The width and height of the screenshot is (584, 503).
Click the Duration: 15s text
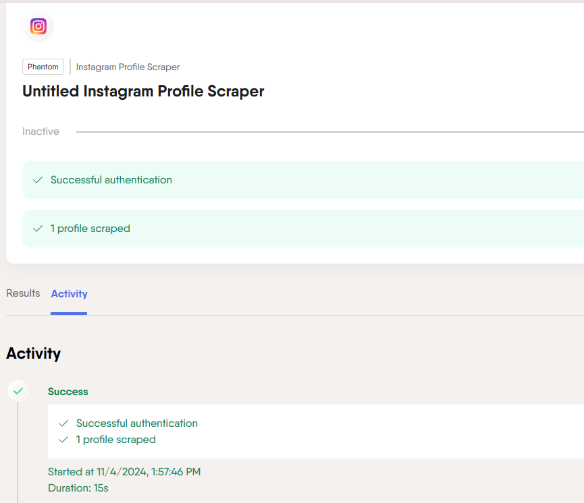point(78,488)
